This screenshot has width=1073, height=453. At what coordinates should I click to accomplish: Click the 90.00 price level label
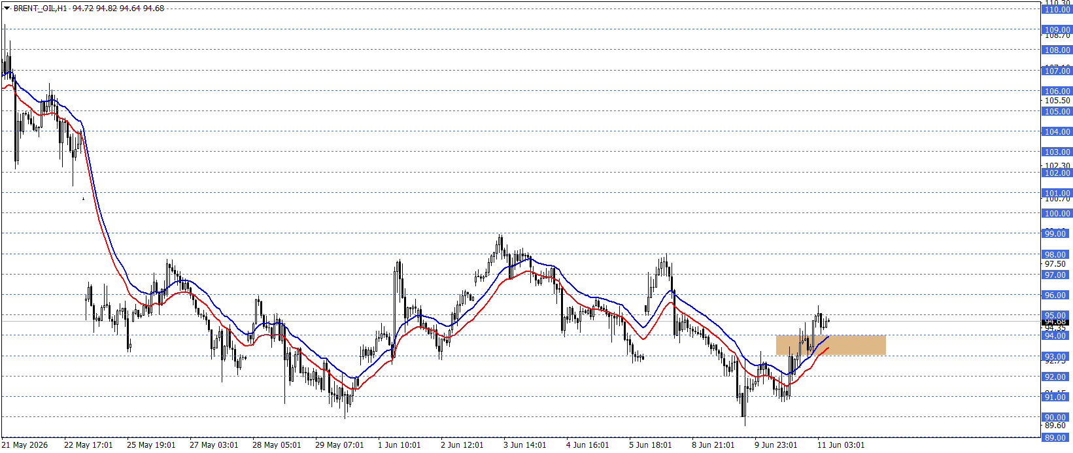point(1057,418)
